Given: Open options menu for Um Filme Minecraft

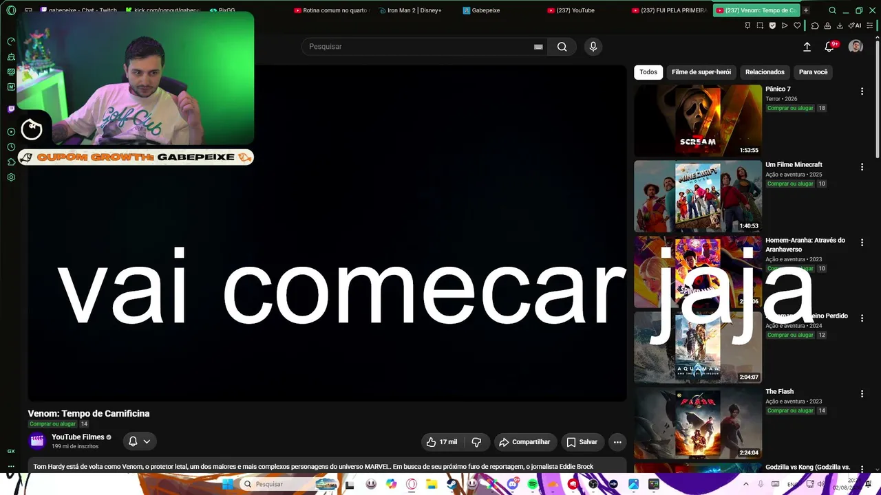Looking at the screenshot, I should [x=862, y=166].
